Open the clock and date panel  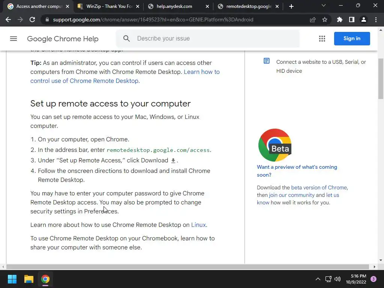[x=356, y=279]
